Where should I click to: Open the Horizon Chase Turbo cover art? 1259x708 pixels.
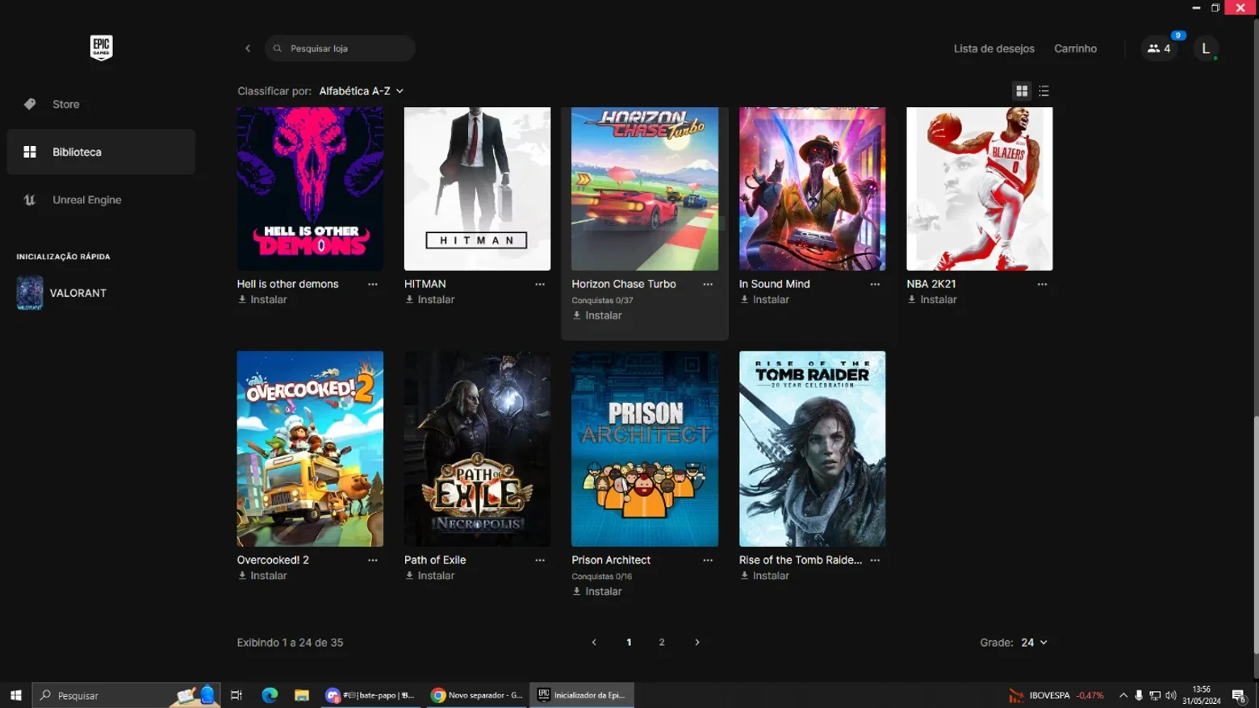pyautogui.click(x=645, y=189)
